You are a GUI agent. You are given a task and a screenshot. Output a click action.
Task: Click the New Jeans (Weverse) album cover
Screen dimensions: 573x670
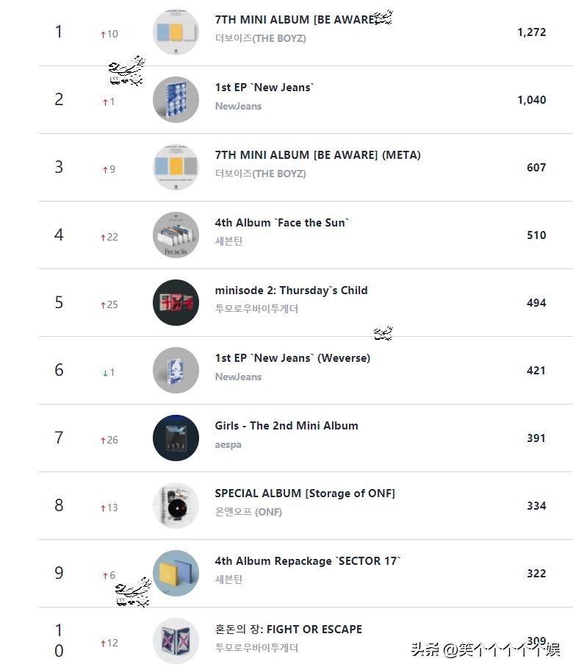click(176, 371)
